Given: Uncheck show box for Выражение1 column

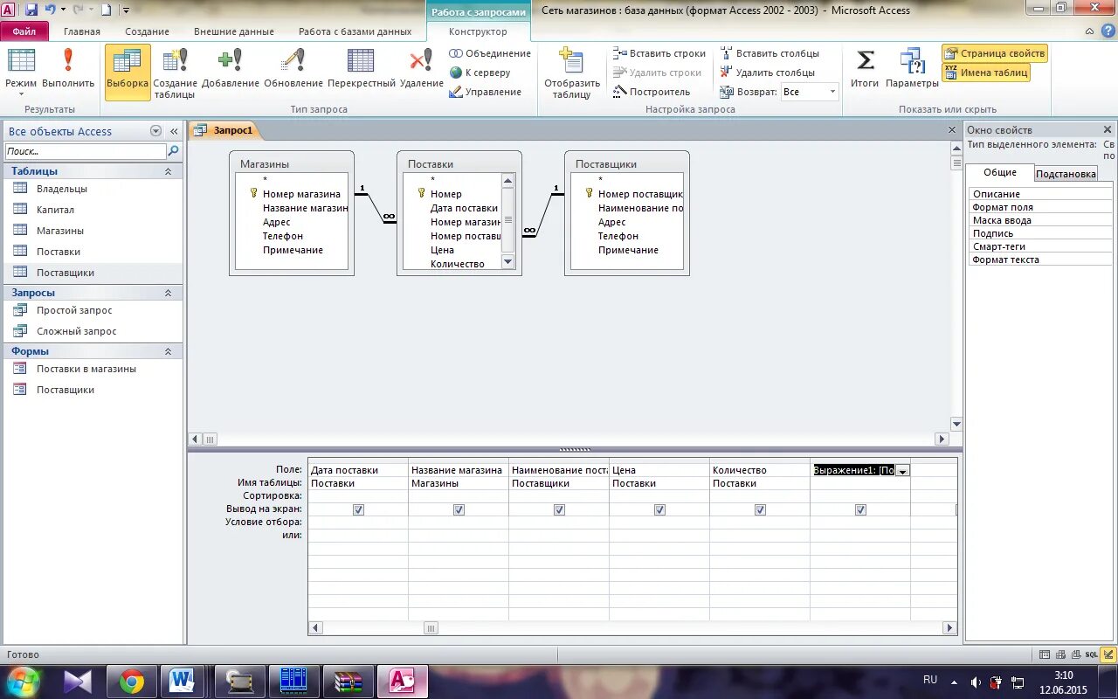Looking at the screenshot, I should (860, 509).
